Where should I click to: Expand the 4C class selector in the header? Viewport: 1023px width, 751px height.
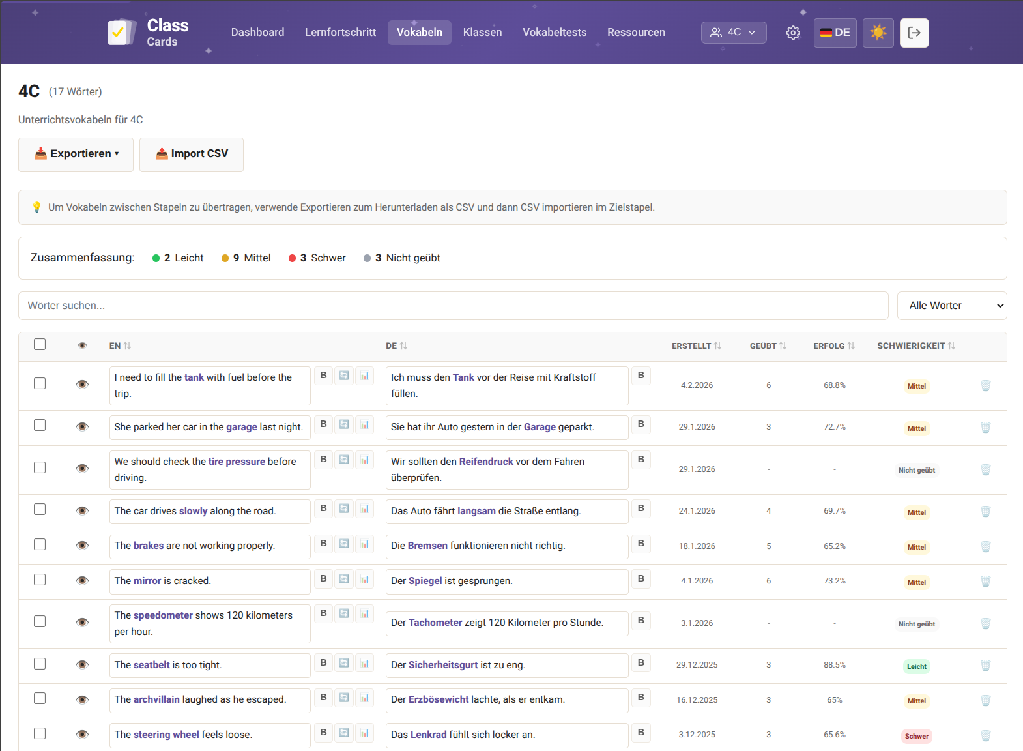click(733, 33)
